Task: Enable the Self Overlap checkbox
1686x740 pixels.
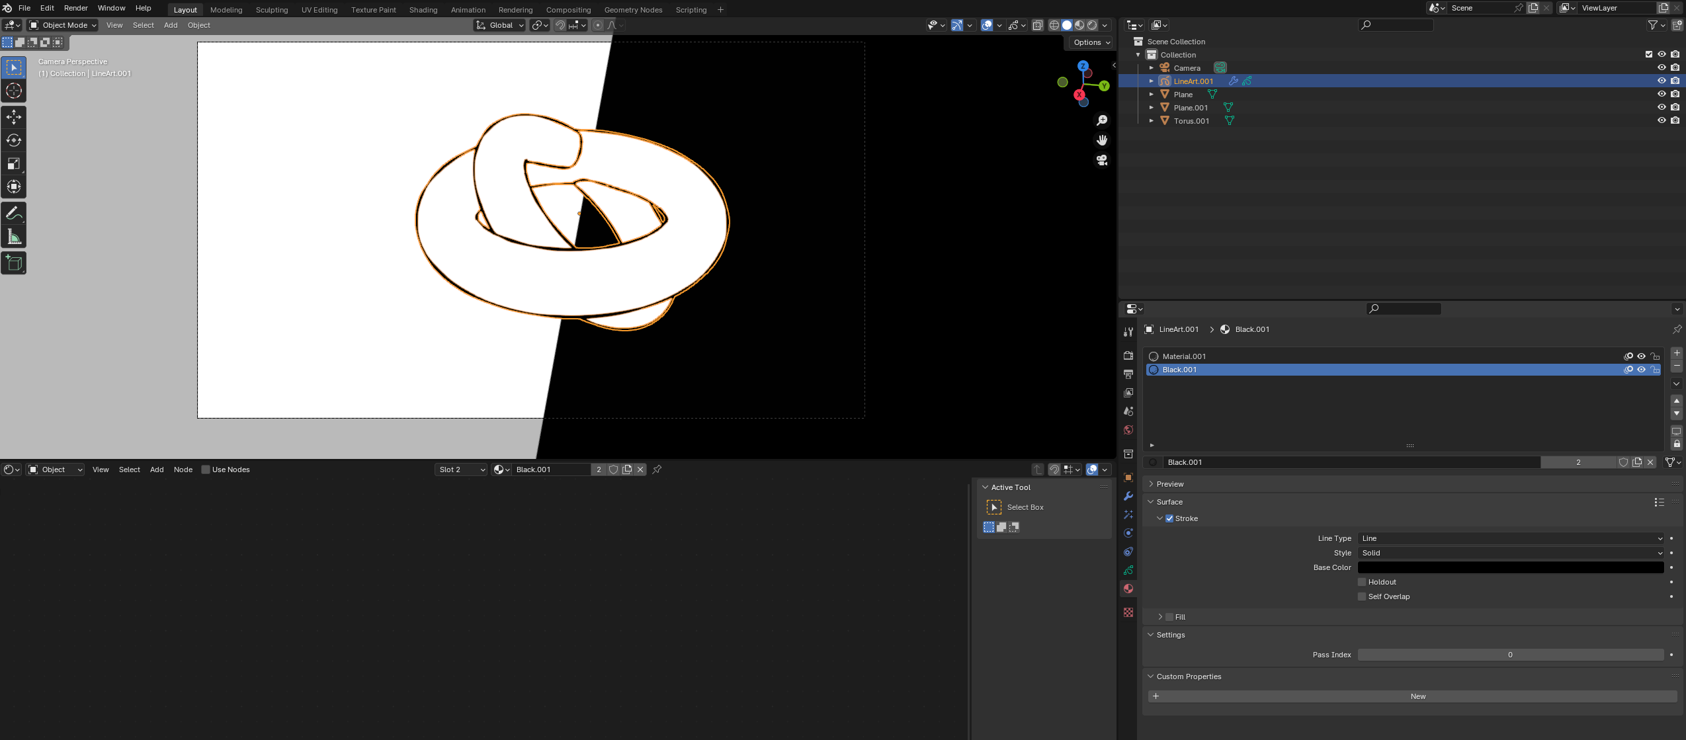Action: [x=1362, y=596]
